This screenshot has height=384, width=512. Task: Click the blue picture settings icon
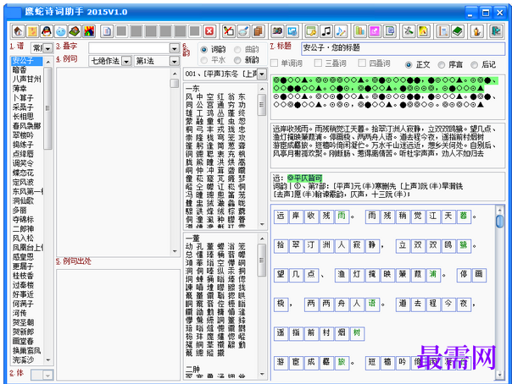click(292, 31)
